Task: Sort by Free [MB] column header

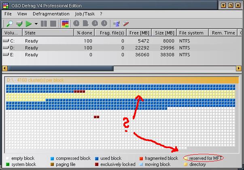Action: coord(139,33)
